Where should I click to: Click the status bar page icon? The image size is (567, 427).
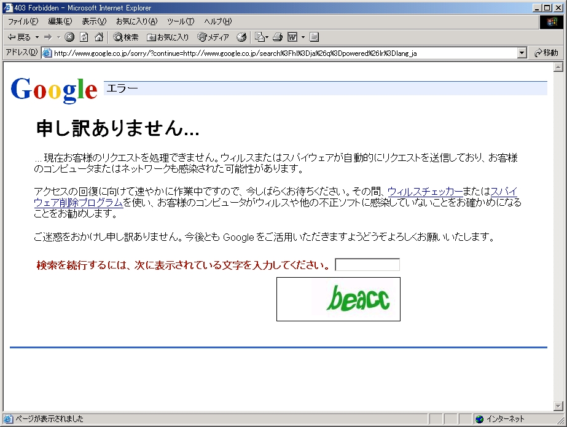[x=8, y=418]
